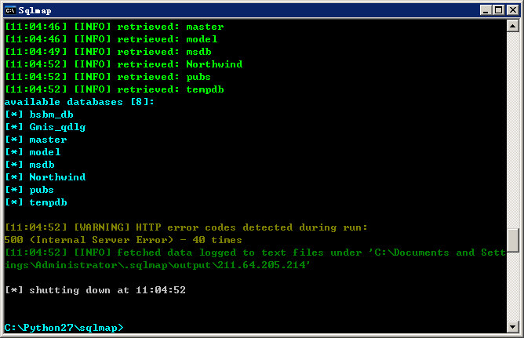Minimize the Sqlmap console window
The height and width of the screenshot is (338, 524).
pos(486,10)
